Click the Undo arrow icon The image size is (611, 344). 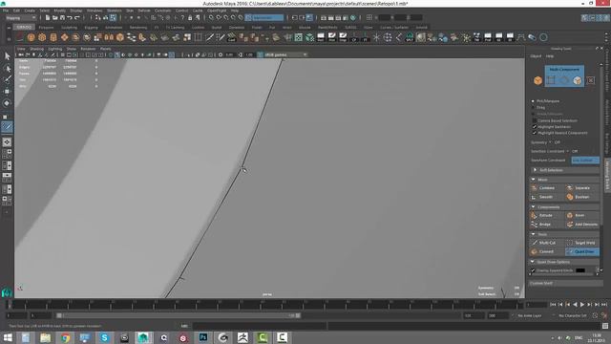70,17
